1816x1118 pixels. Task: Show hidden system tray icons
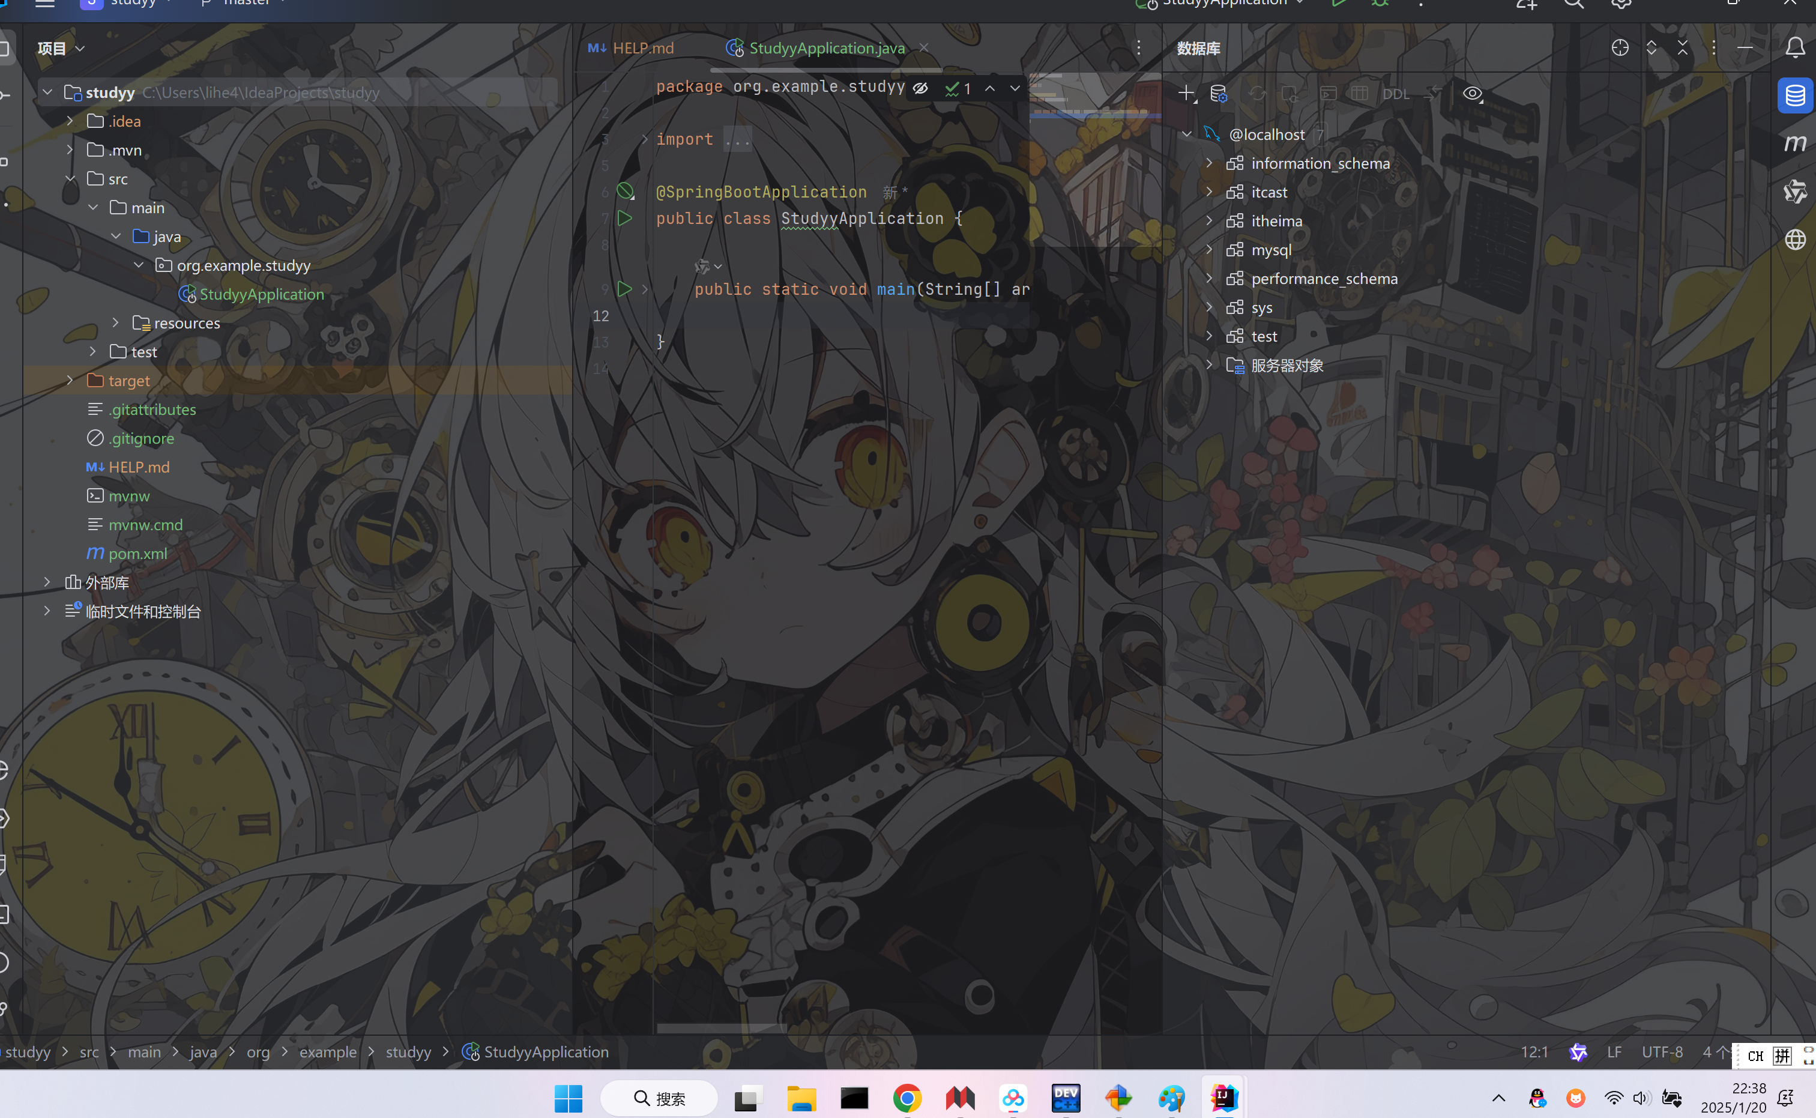(1498, 1098)
